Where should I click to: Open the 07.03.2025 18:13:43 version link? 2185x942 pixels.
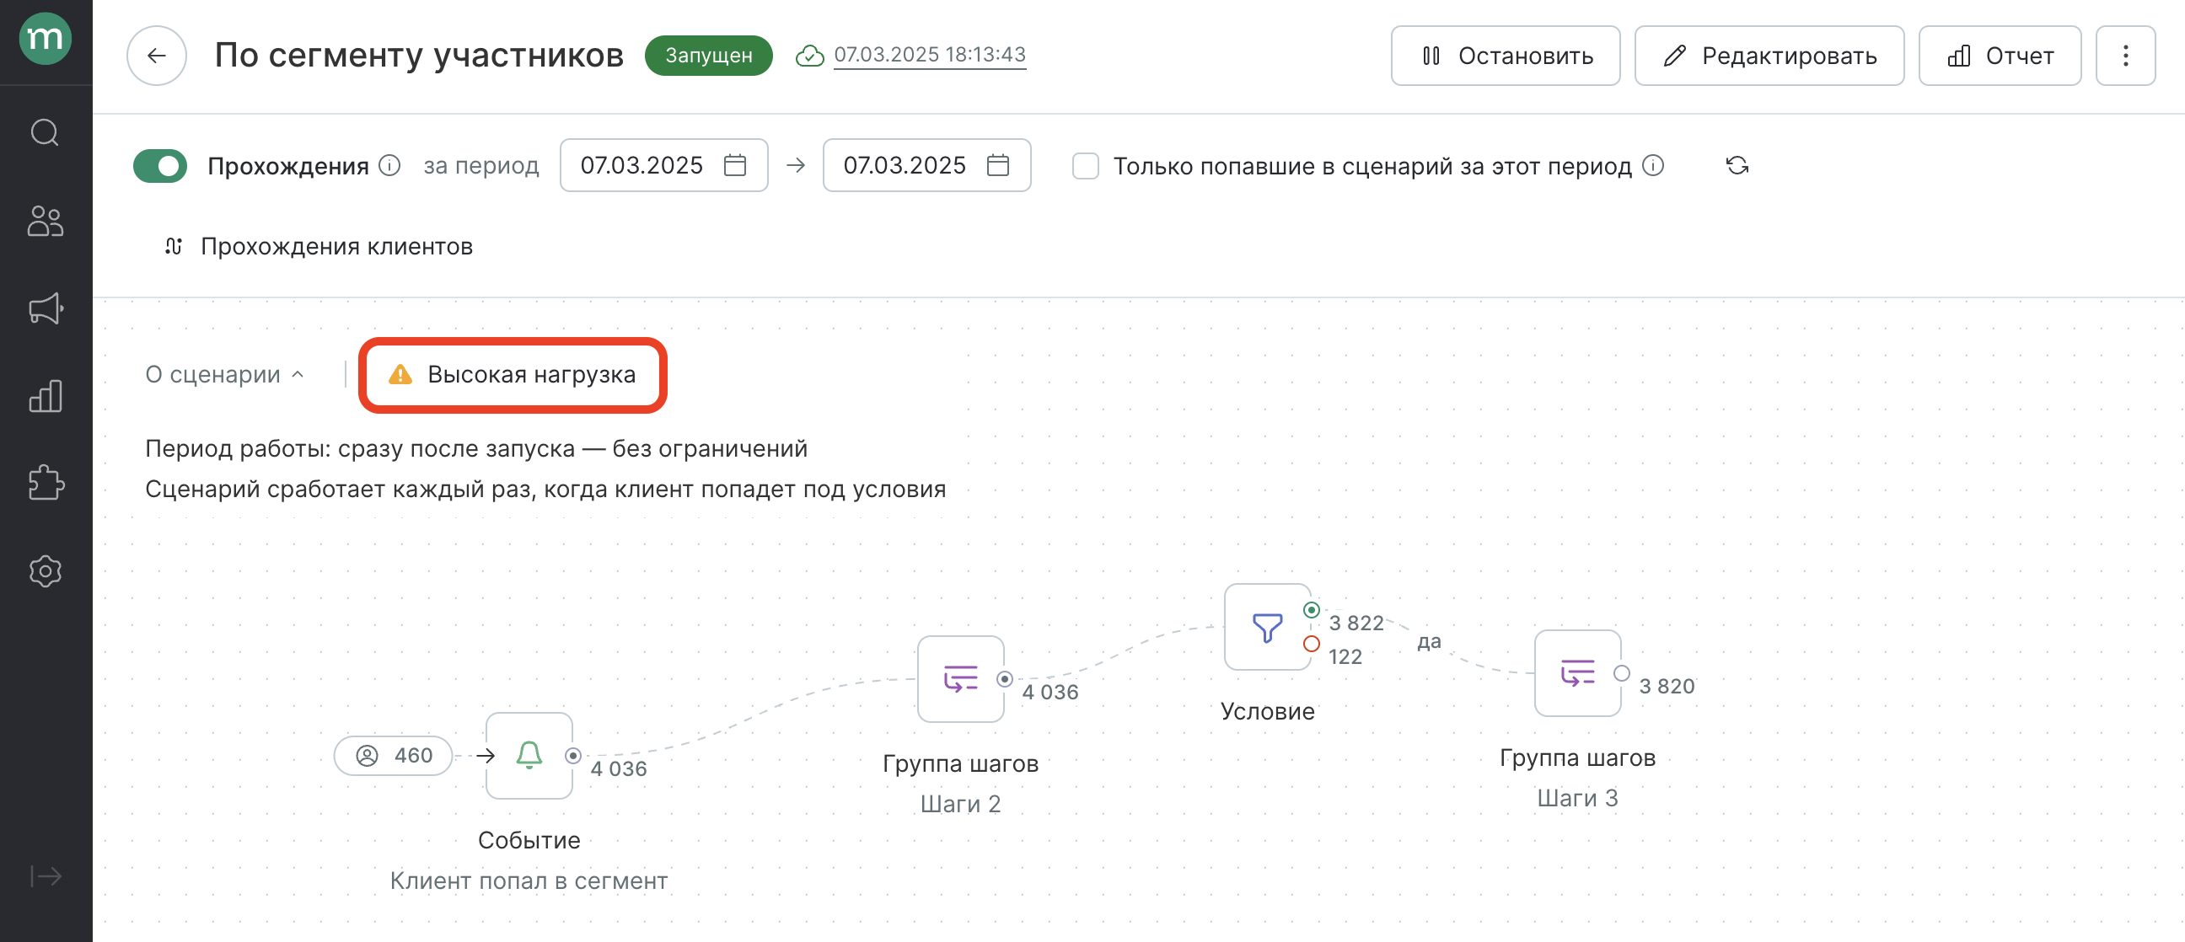pos(930,54)
